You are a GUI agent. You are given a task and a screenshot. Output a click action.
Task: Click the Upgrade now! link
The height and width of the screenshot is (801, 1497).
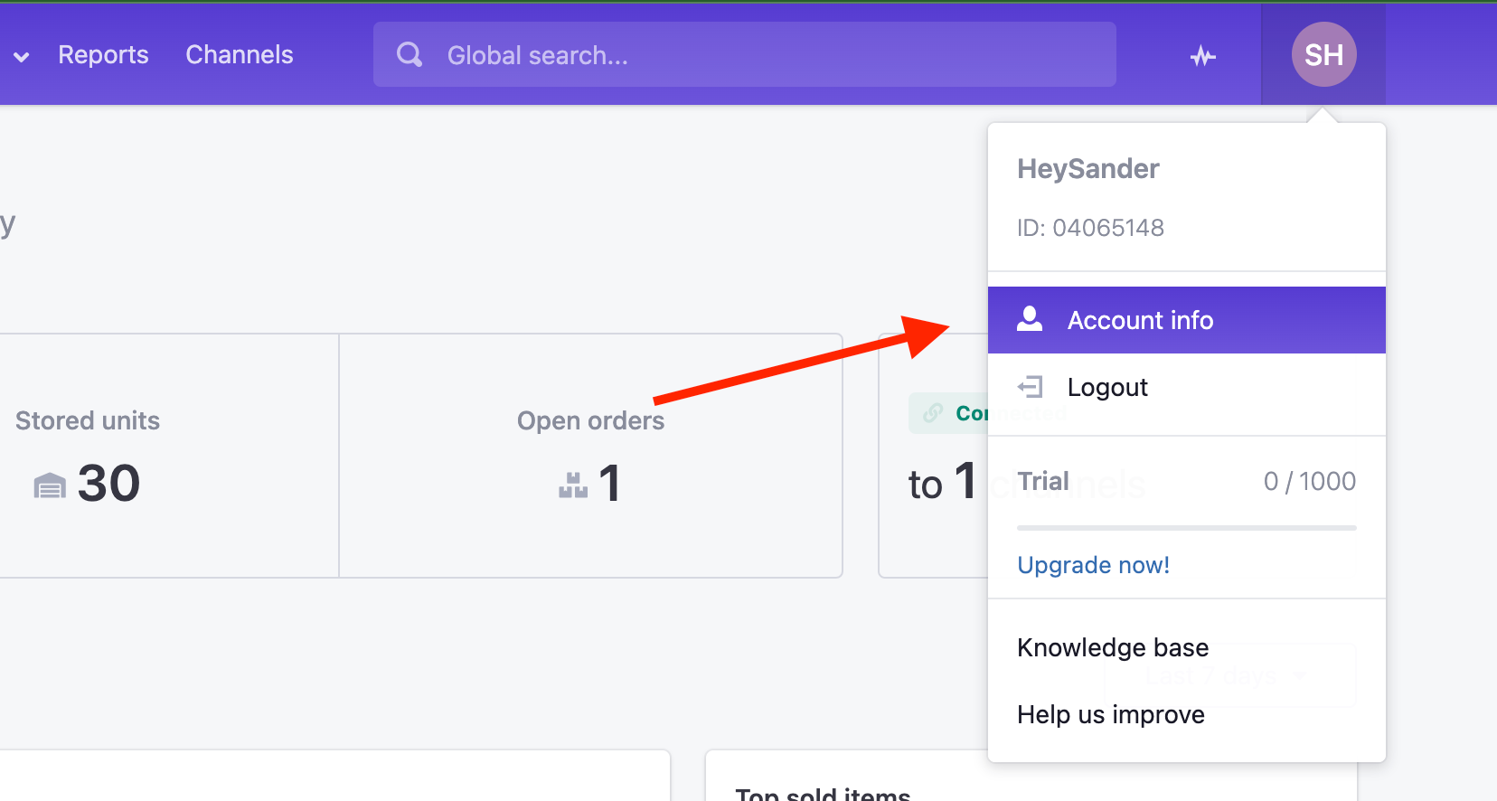(x=1093, y=565)
